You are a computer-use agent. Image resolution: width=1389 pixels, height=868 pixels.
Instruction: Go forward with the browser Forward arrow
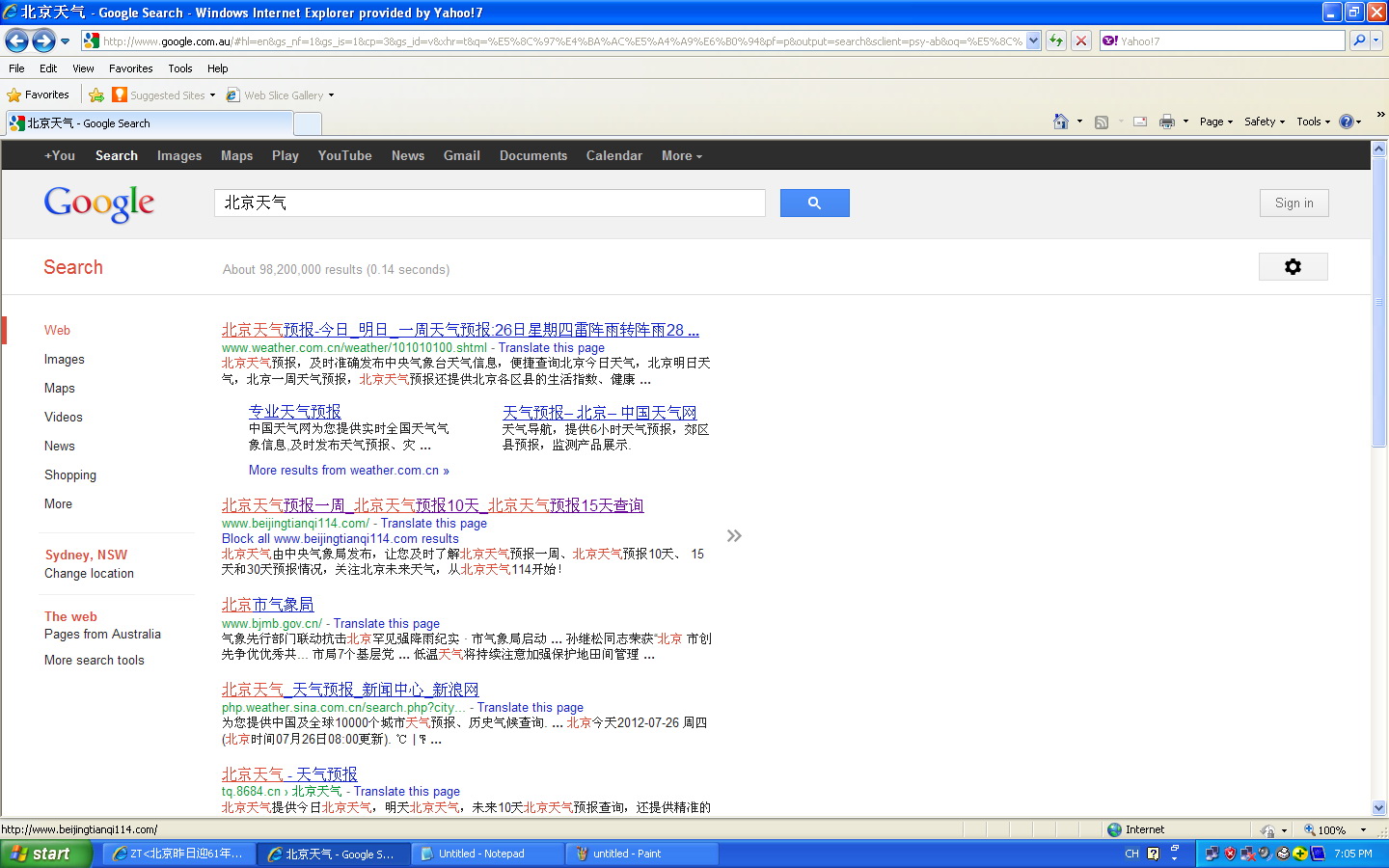43,41
